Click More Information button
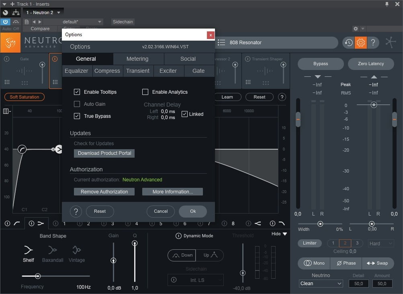 [172, 191]
